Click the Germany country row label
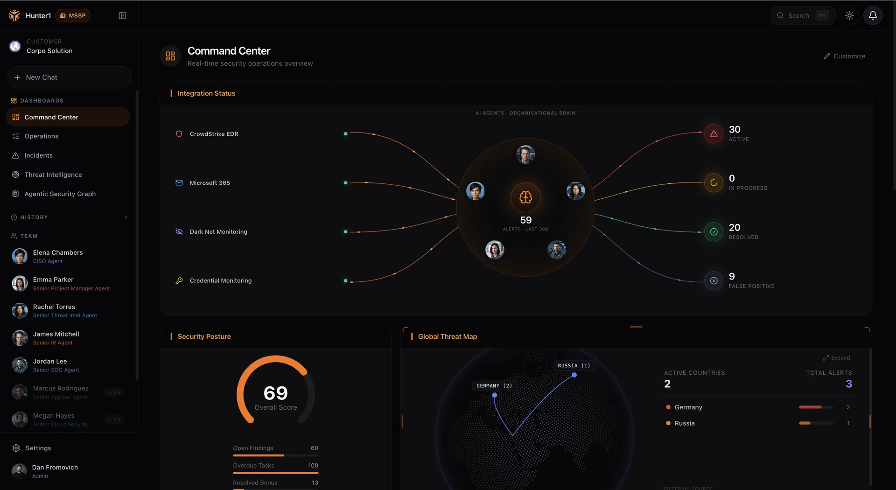Image resolution: width=896 pixels, height=490 pixels. [688, 407]
